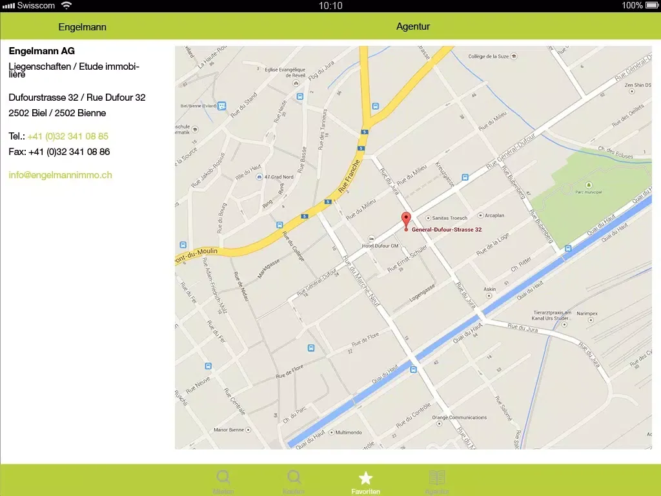Tap the Collège de la Suze school icon
Viewport: 661px width, 496px height.
514,56
